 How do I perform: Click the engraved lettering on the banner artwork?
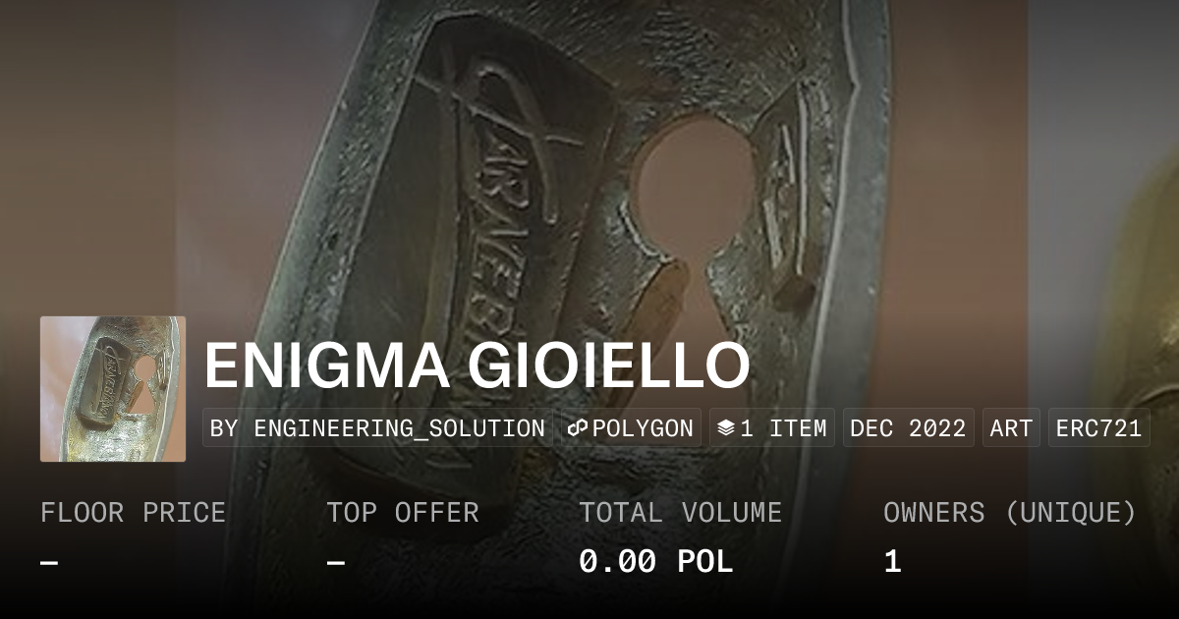pyautogui.click(x=509, y=177)
